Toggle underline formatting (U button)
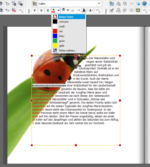This screenshot has width=150, height=167. pos(48,10)
